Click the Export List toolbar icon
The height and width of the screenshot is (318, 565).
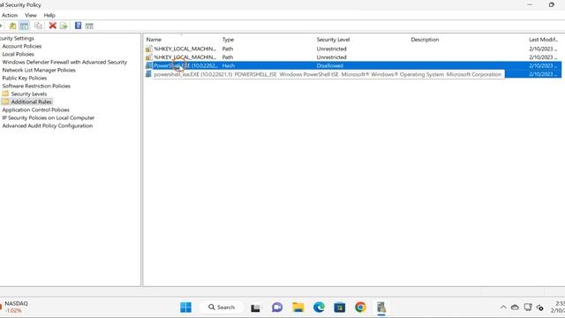tap(64, 26)
